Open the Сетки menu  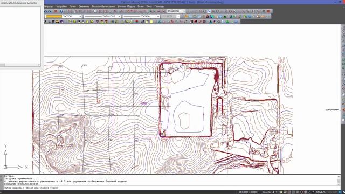coord(140,6)
